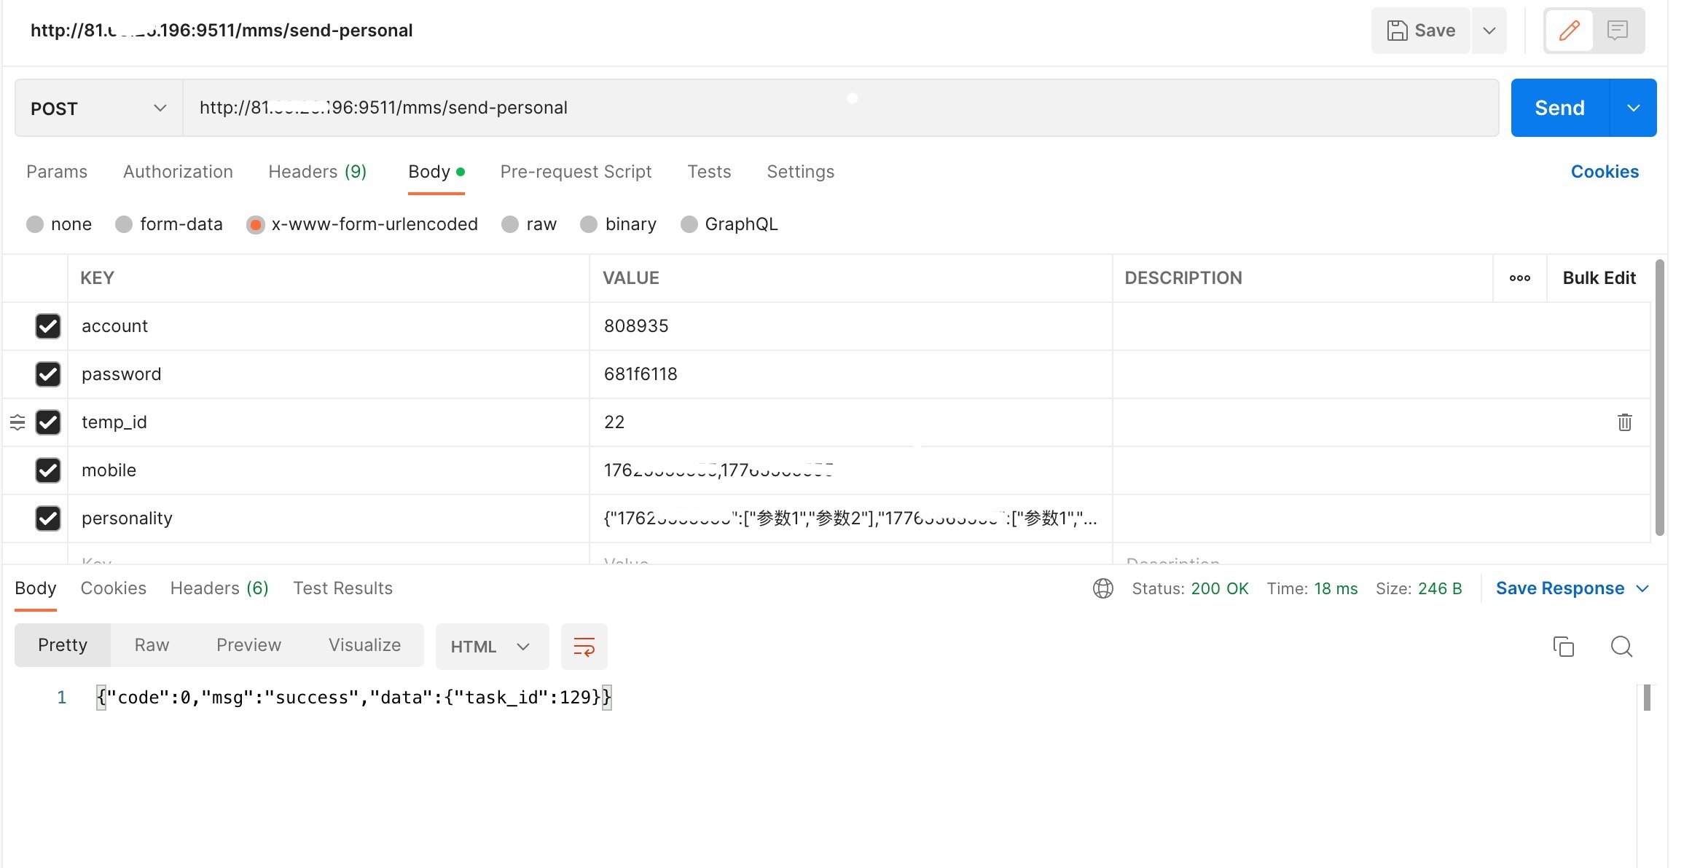
Task: Click the account value 808935
Action: coord(635,326)
